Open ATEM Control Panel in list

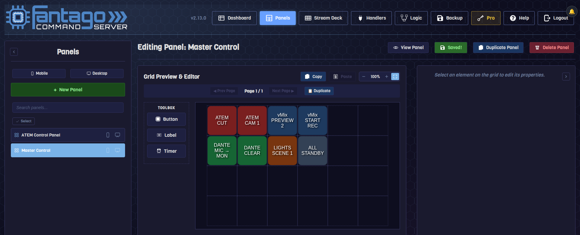(x=68, y=135)
